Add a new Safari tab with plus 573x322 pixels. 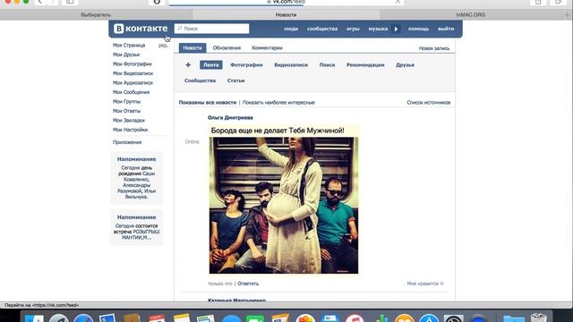point(567,14)
